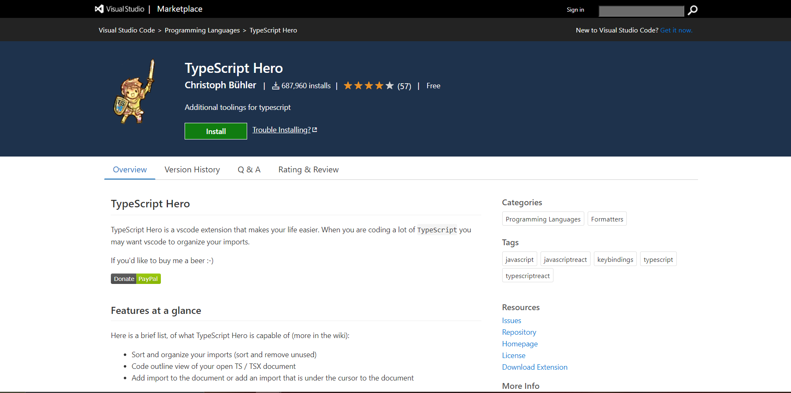Click the star rating icons
The image size is (791, 393).
(x=368, y=86)
